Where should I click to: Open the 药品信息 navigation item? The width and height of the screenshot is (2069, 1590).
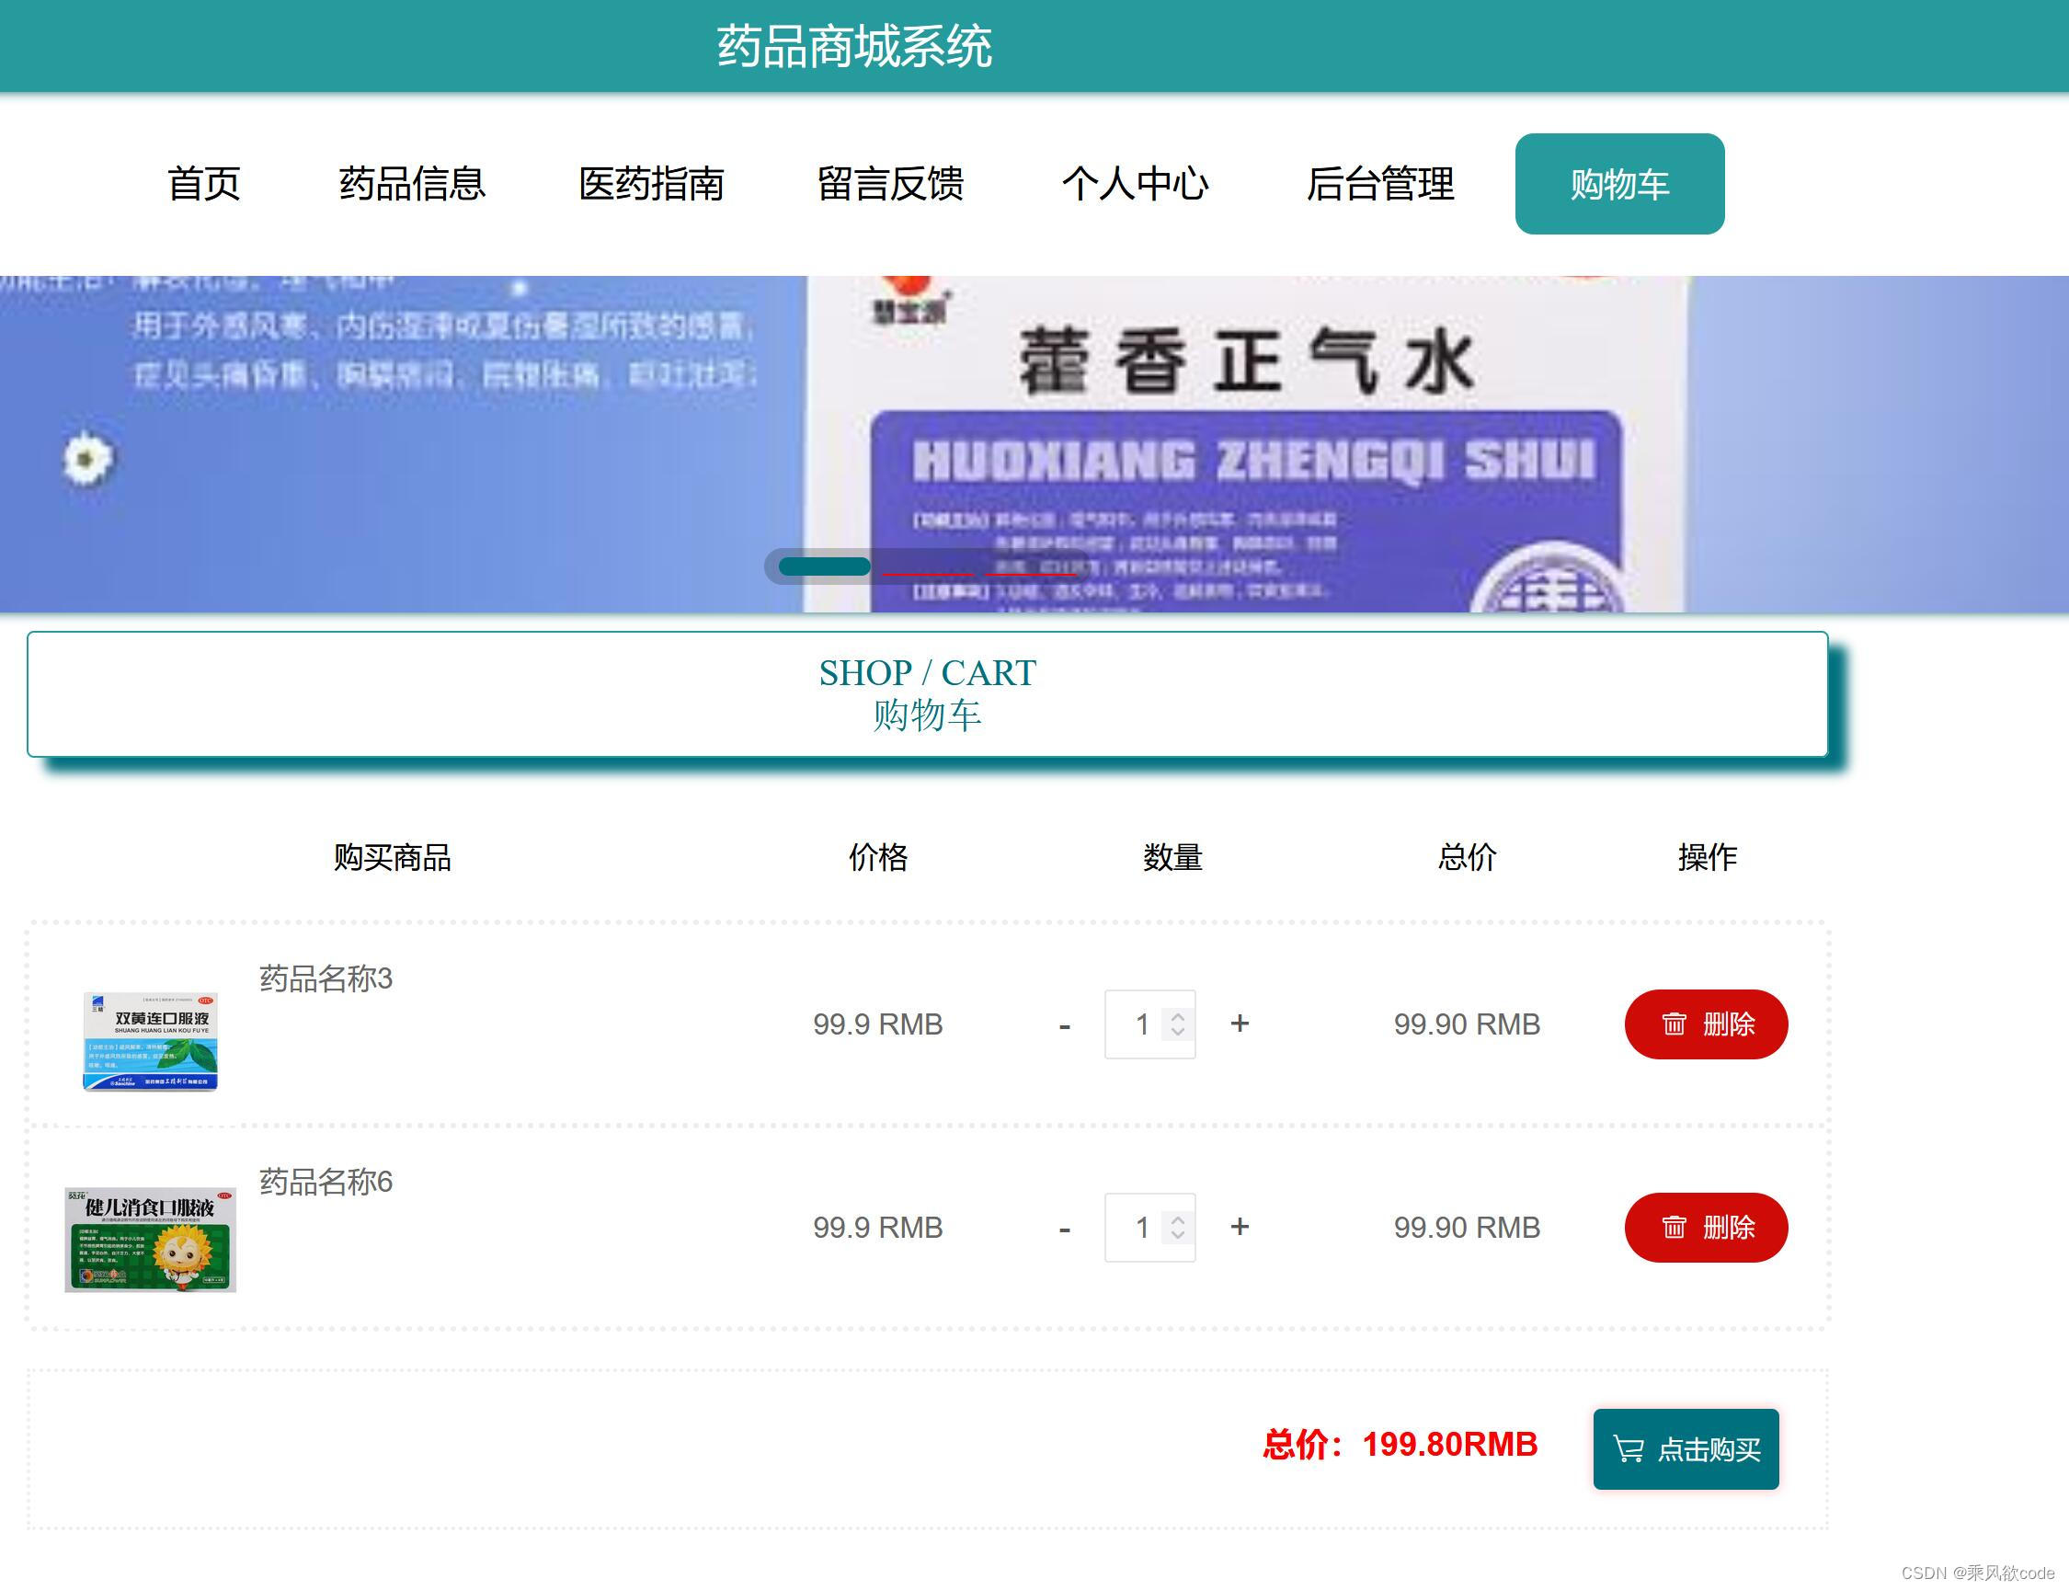point(413,185)
